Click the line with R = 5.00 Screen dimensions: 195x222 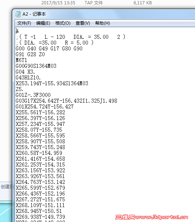pyautogui.click(x=55, y=42)
